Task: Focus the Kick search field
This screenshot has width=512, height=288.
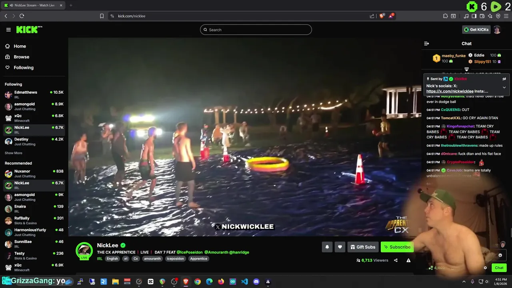Action: click(x=256, y=30)
